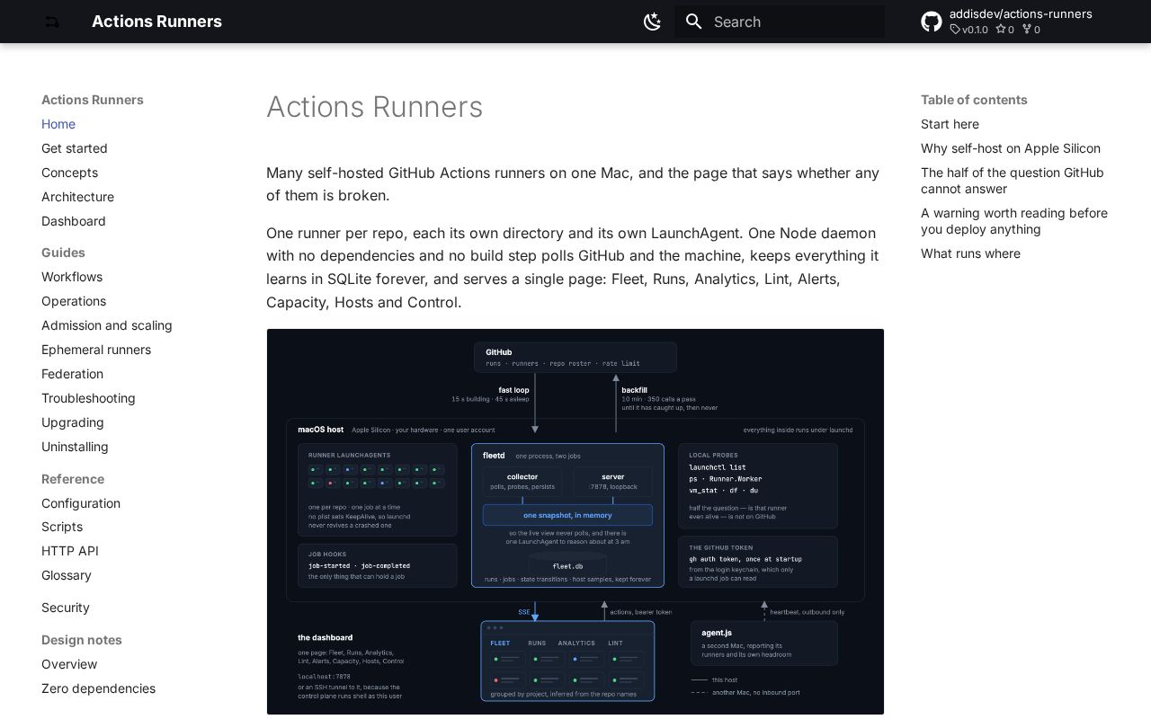
Task: Click the Reference section label
Action: click(x=73, y=479)
